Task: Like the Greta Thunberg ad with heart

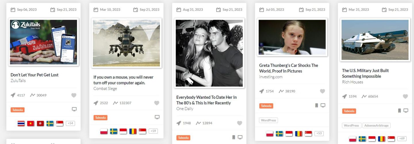Action: coord(322,91)
